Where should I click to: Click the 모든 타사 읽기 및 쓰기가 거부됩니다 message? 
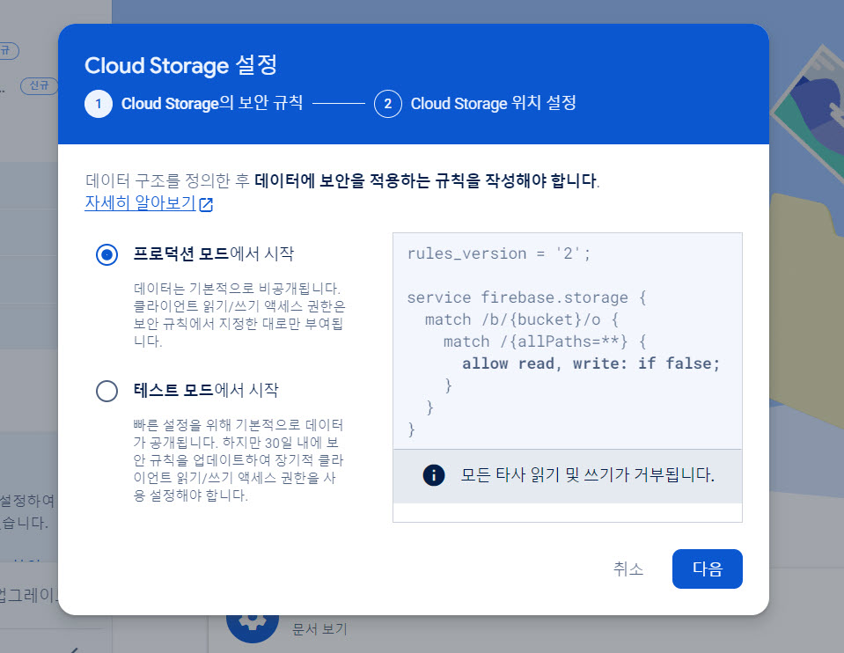tap(587, 475)
